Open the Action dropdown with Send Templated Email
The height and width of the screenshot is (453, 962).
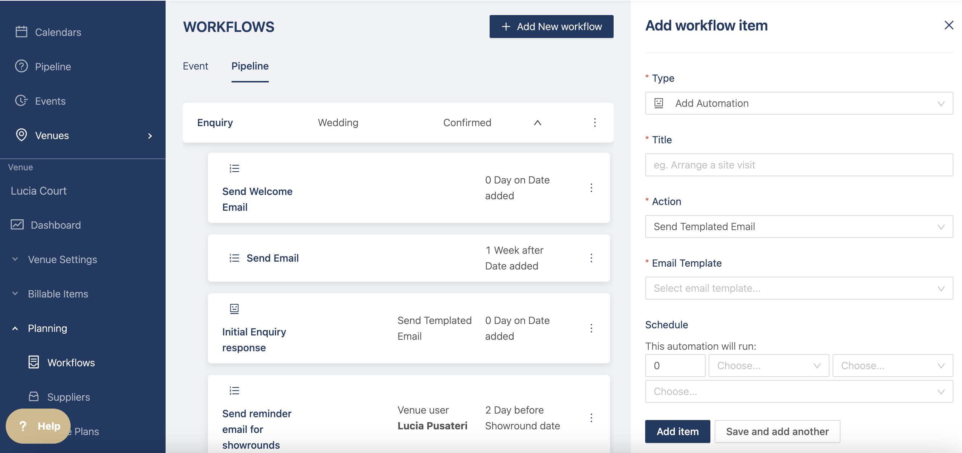799,226
